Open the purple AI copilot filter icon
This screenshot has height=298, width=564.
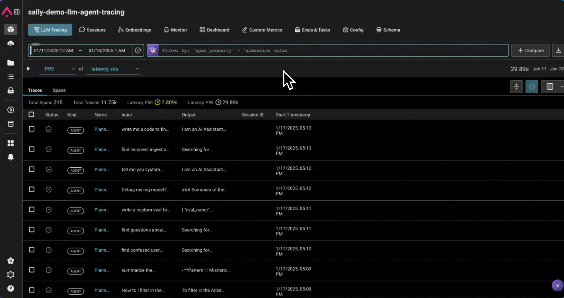pos(153,50)
